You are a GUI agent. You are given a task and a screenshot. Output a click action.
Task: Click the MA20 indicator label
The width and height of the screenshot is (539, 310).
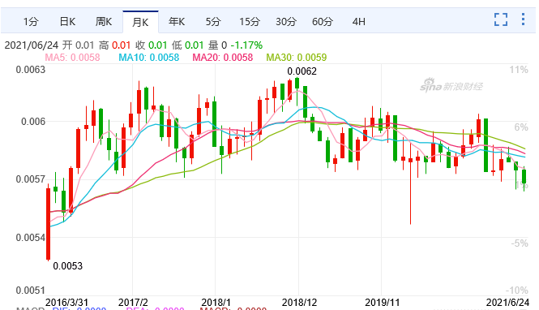coord(223,57)
